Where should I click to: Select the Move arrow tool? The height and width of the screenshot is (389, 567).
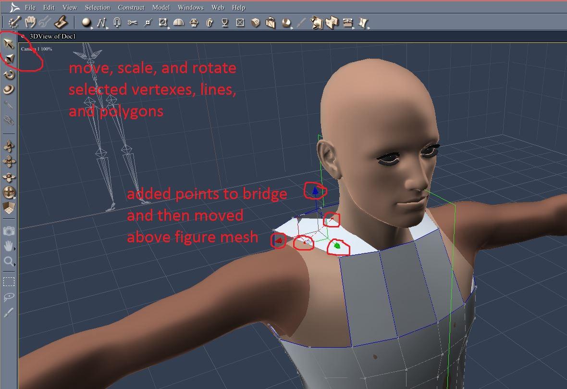tap(9, 43)
